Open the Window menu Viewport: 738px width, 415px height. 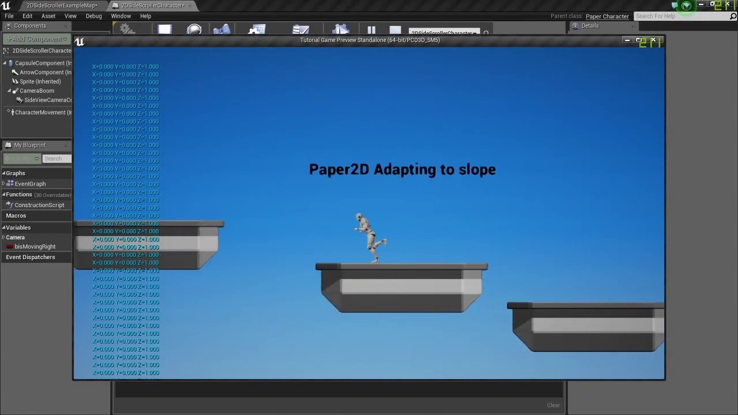click(x=121, y=16)
